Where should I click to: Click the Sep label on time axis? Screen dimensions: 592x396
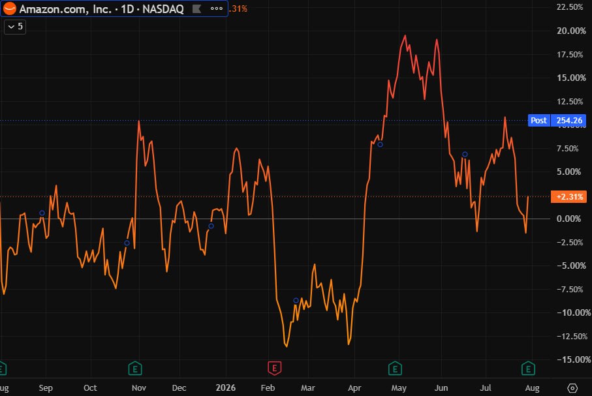click(46, 388)
